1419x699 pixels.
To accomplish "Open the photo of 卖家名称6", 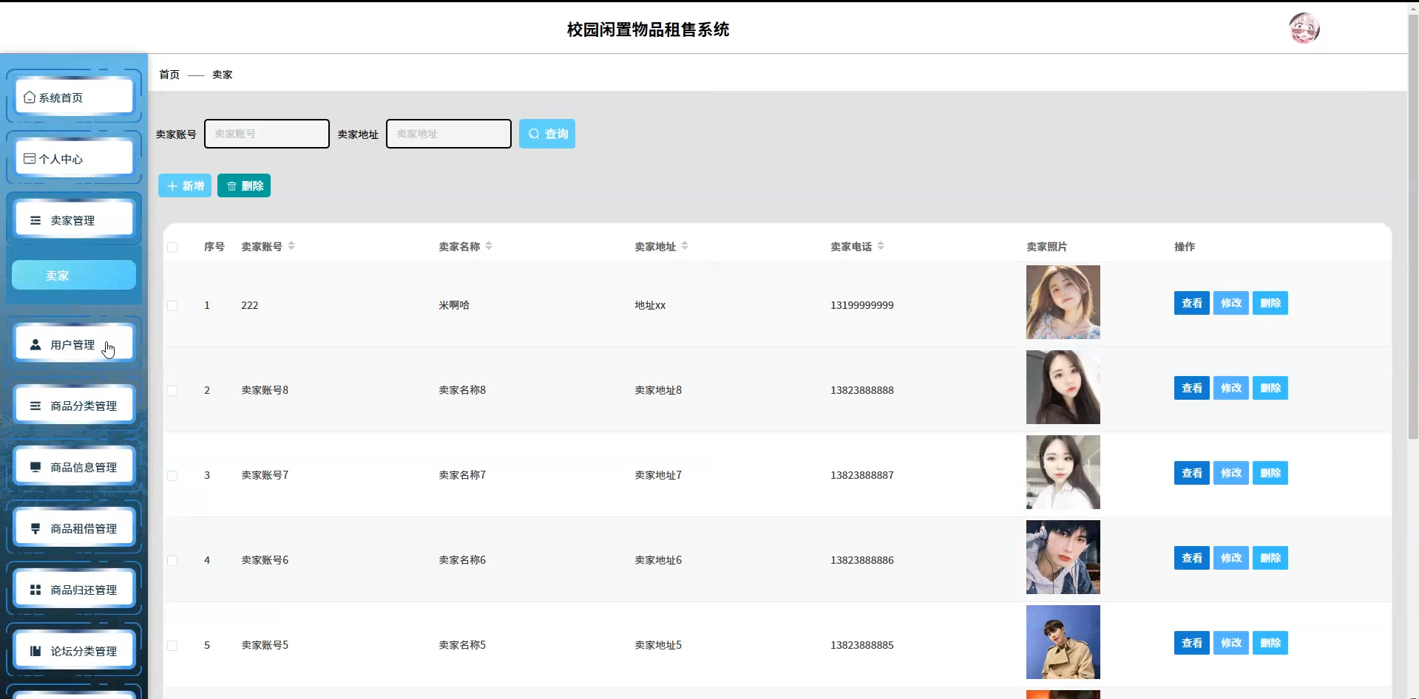I will 1063,557.
